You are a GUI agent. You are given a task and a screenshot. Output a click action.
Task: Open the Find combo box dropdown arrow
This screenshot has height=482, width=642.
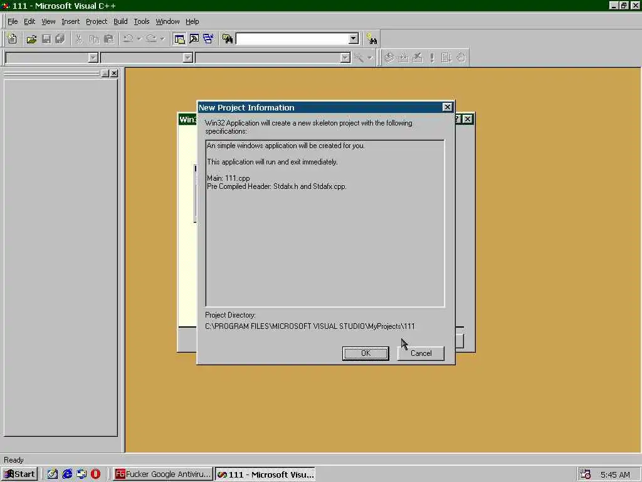(354, 39)
